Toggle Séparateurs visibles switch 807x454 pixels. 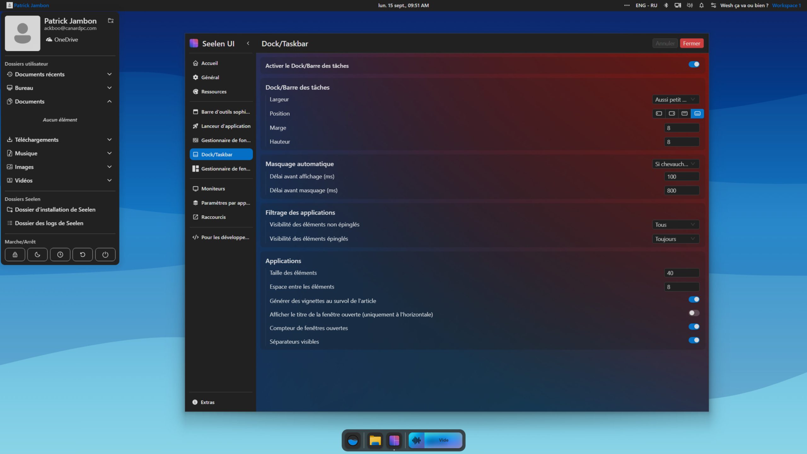coord(694,340)
